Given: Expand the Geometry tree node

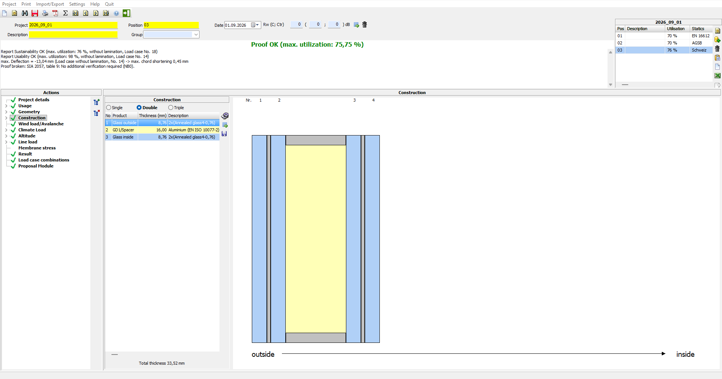Looking at the screenshot, I should coord(6,112).
